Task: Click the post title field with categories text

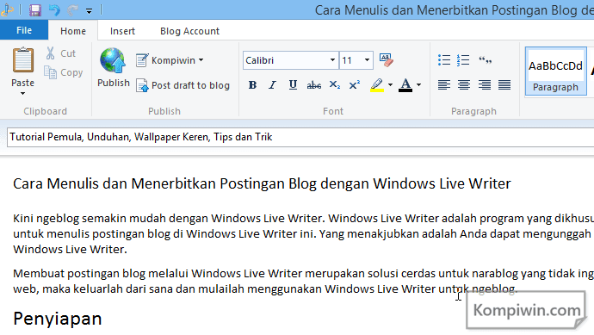Action: click(300, 137)
